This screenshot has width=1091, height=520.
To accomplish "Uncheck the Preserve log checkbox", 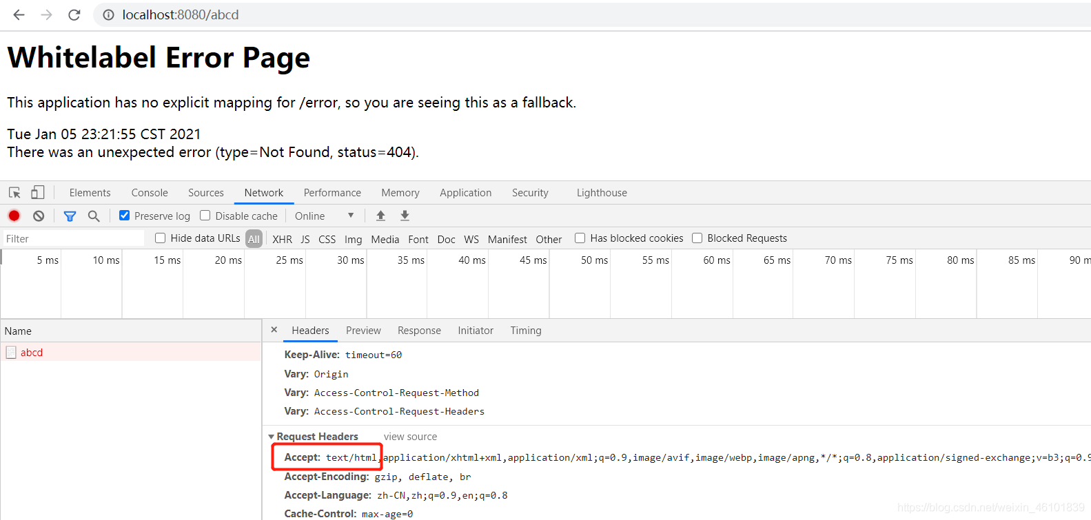I will 125,216.
